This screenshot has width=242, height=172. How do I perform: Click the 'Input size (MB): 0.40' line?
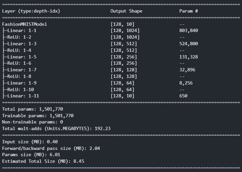point(30,142)
